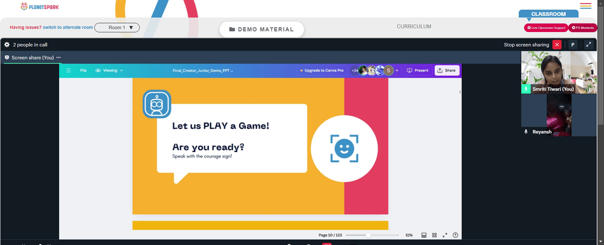Select the CLASSROOM tab
604x245 pixels.
pos(548,14)
